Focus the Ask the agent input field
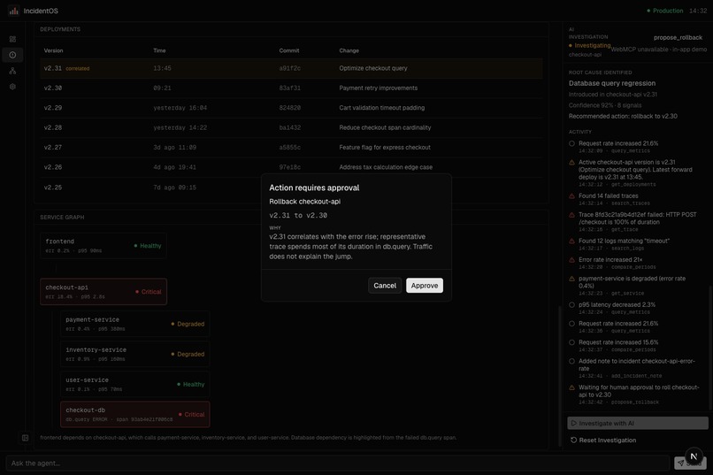Image resolution: width=713 pixels, height=475 pixels. click(337, 464)
